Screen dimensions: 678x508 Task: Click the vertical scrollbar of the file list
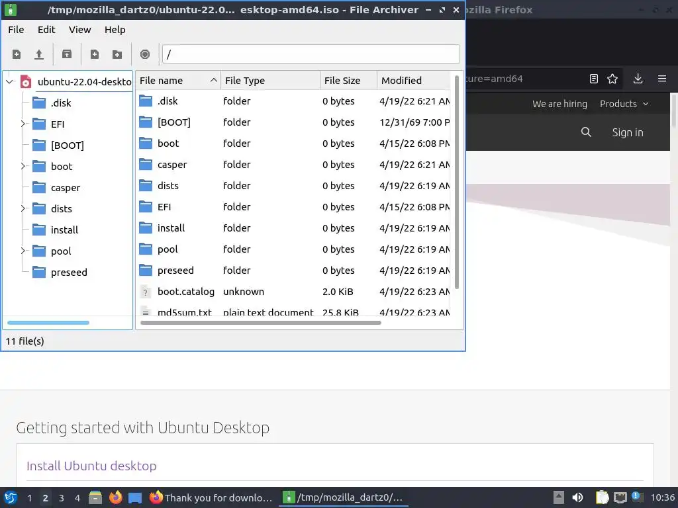457,183
